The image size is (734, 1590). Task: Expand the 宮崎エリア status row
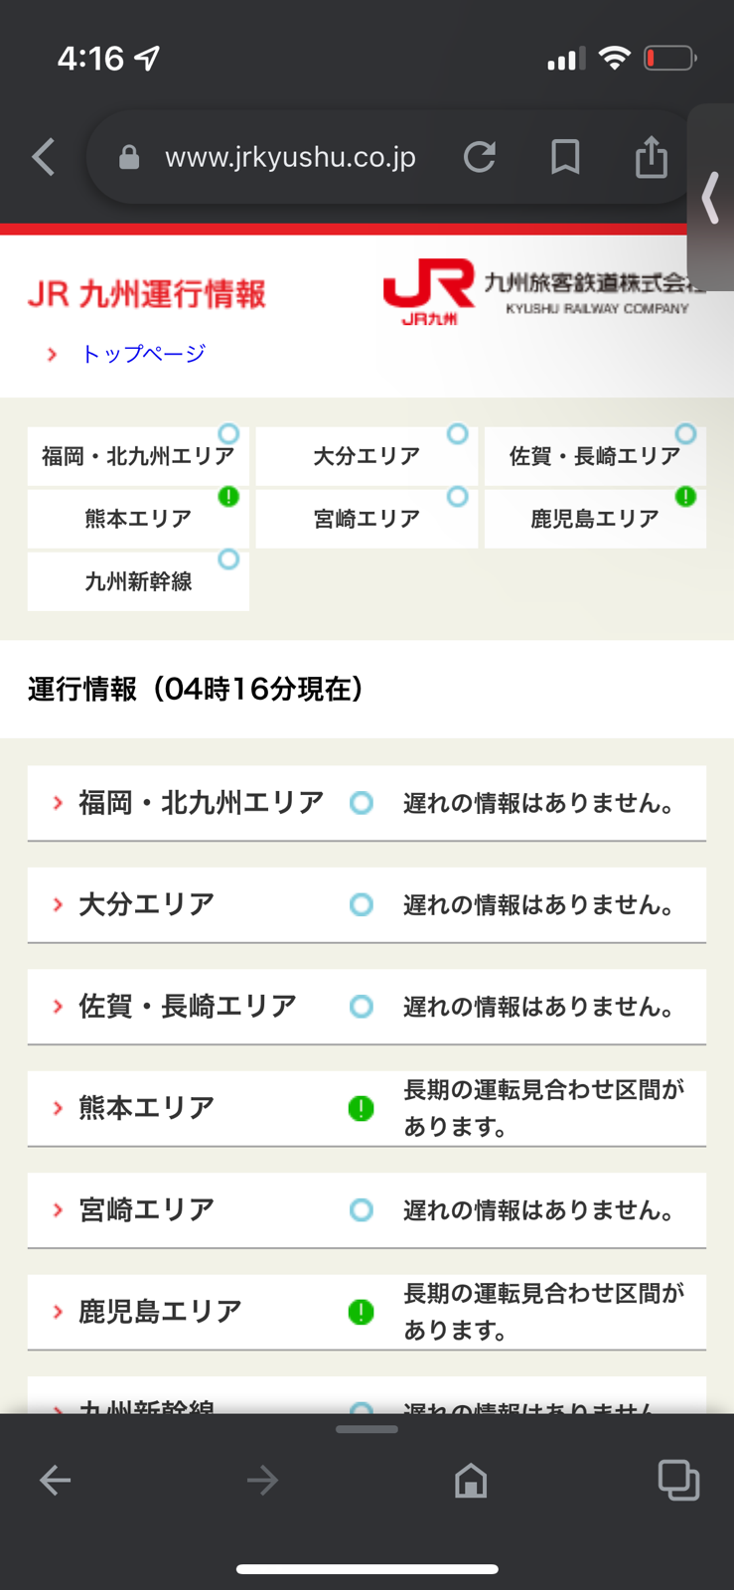coord(367,1209)
